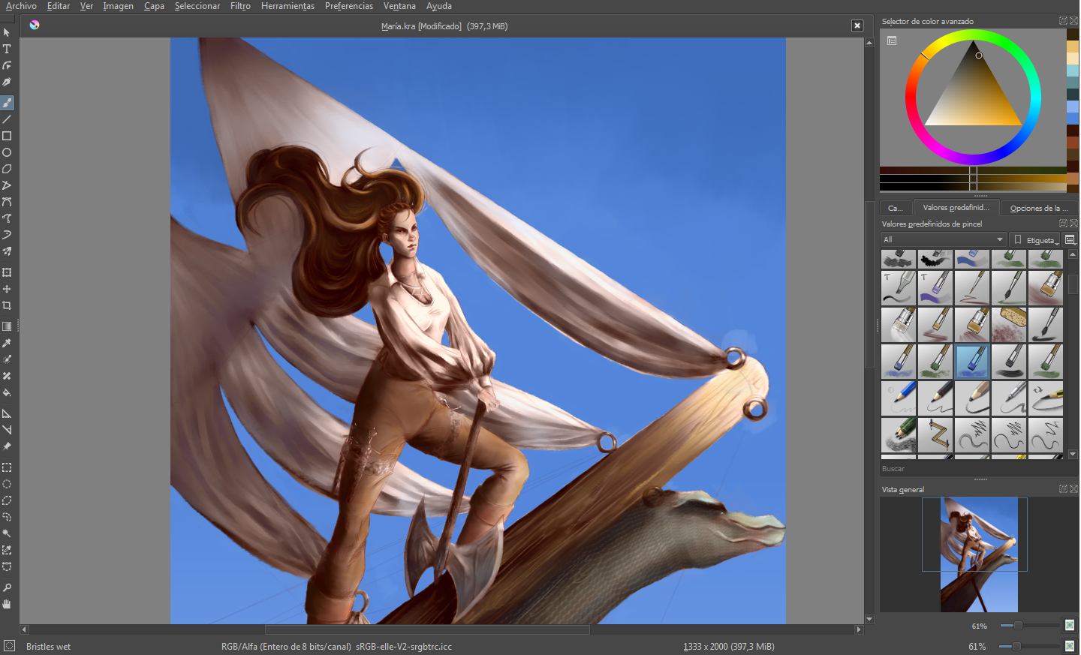Open brush presets view mode menu
Image resolution: width=1081 pixels, height=655 pixels.
tap(1070, 239)
